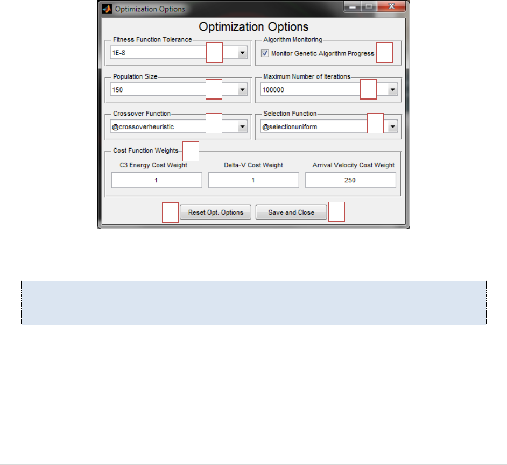Click the Save and Close button

pos(291,212)
